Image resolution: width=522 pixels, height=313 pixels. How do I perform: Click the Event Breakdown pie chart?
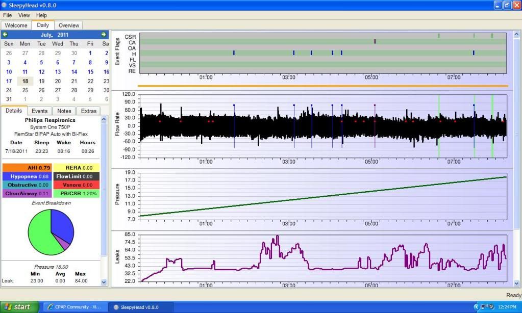coord(51,233)
